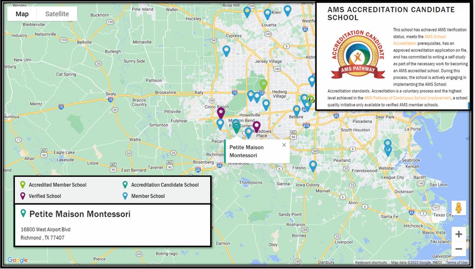Screen dimensions: 475x269
Task: Click the Rosenberg label on the map
Action: coord(203,162)
